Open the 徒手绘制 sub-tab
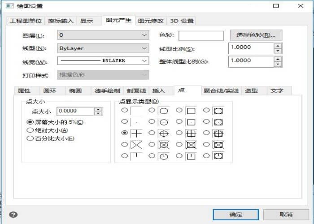314x224 pixels. (107, 91)
